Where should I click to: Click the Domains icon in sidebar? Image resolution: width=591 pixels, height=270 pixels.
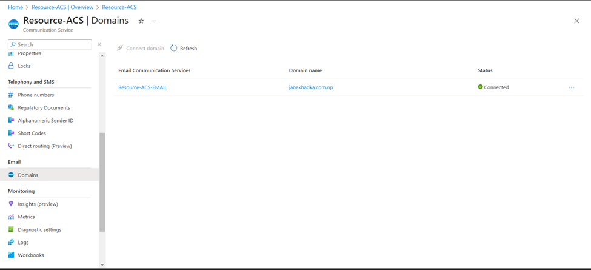[11, 175]
